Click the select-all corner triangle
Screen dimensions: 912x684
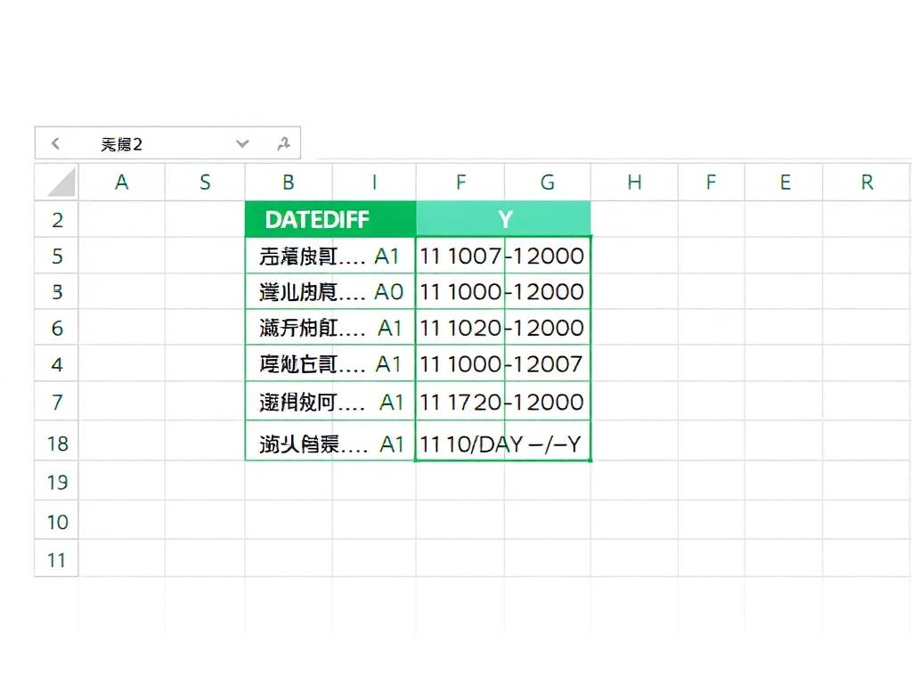pyautogui.click(x=61, y=183)
